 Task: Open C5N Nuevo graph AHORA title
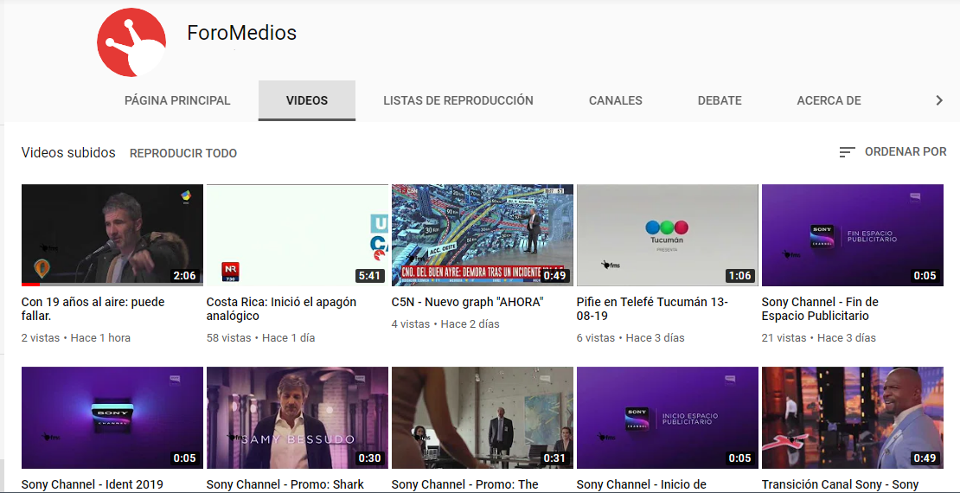(468, 302)
